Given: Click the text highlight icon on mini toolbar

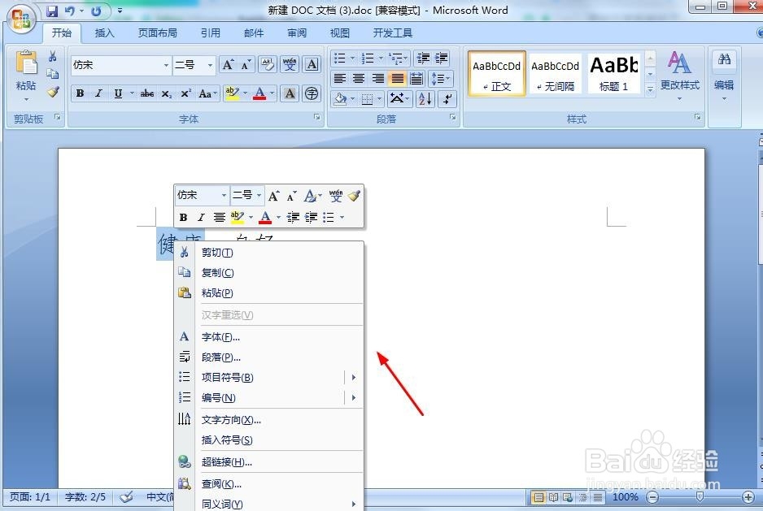Looking at the screenshot, I should pos(237,217).
